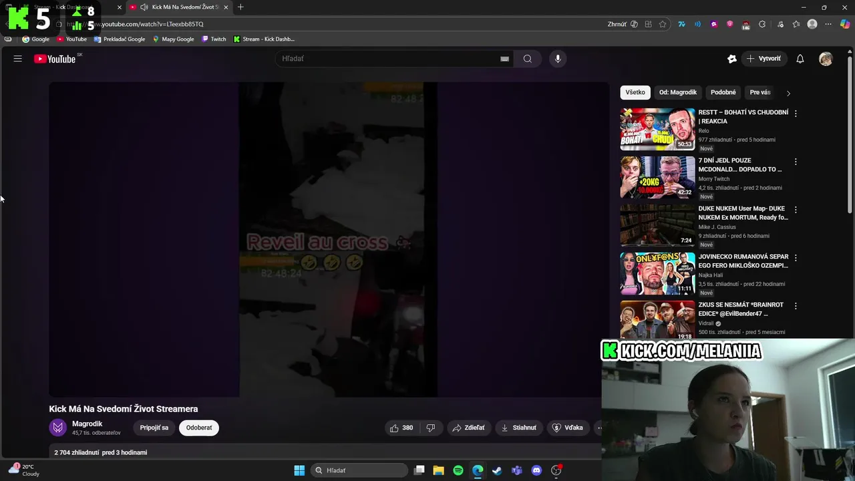Select the Od: Magrodik filter chip
The height and width of the screenshot is (481, 855).
677,92
